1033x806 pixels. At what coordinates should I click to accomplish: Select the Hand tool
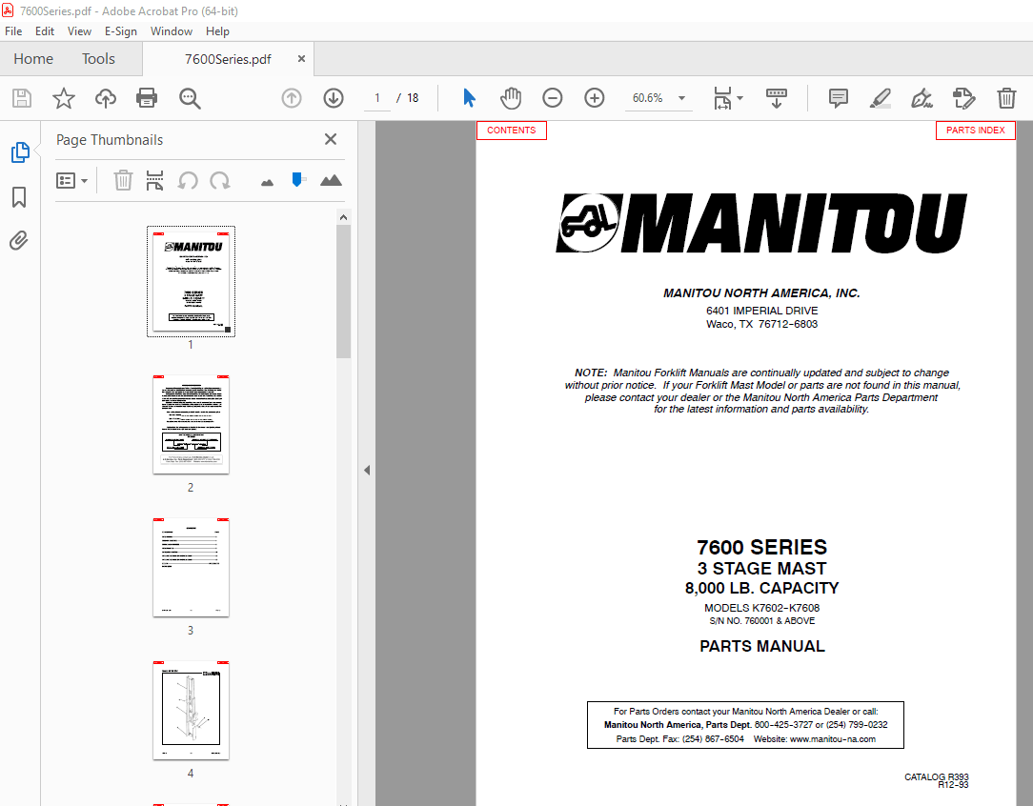[x=511, y=98]
